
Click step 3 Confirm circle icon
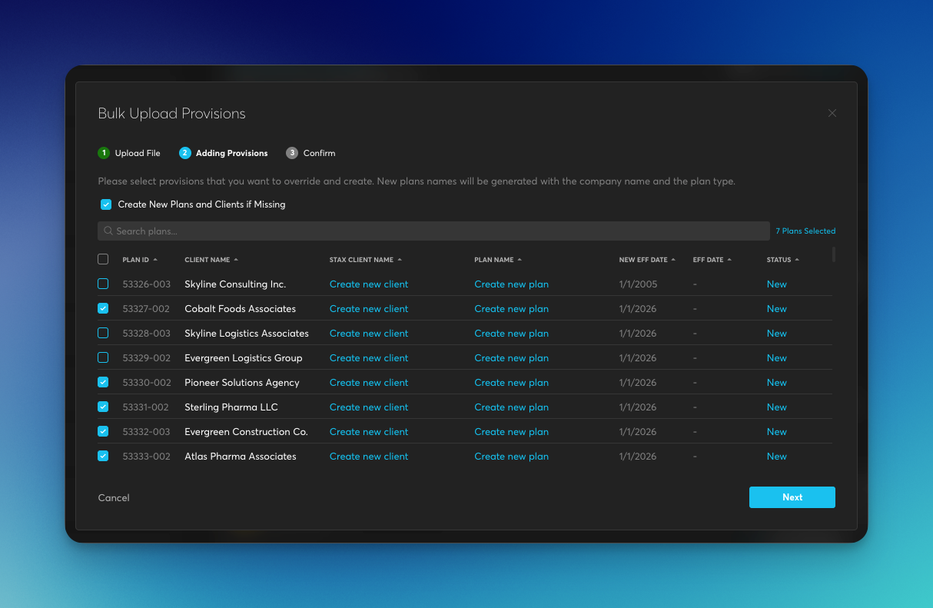click(292, 153)
